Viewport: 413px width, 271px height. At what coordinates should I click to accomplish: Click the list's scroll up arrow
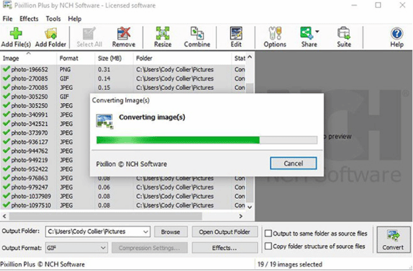pyautogui.click(x=250, y=57)
